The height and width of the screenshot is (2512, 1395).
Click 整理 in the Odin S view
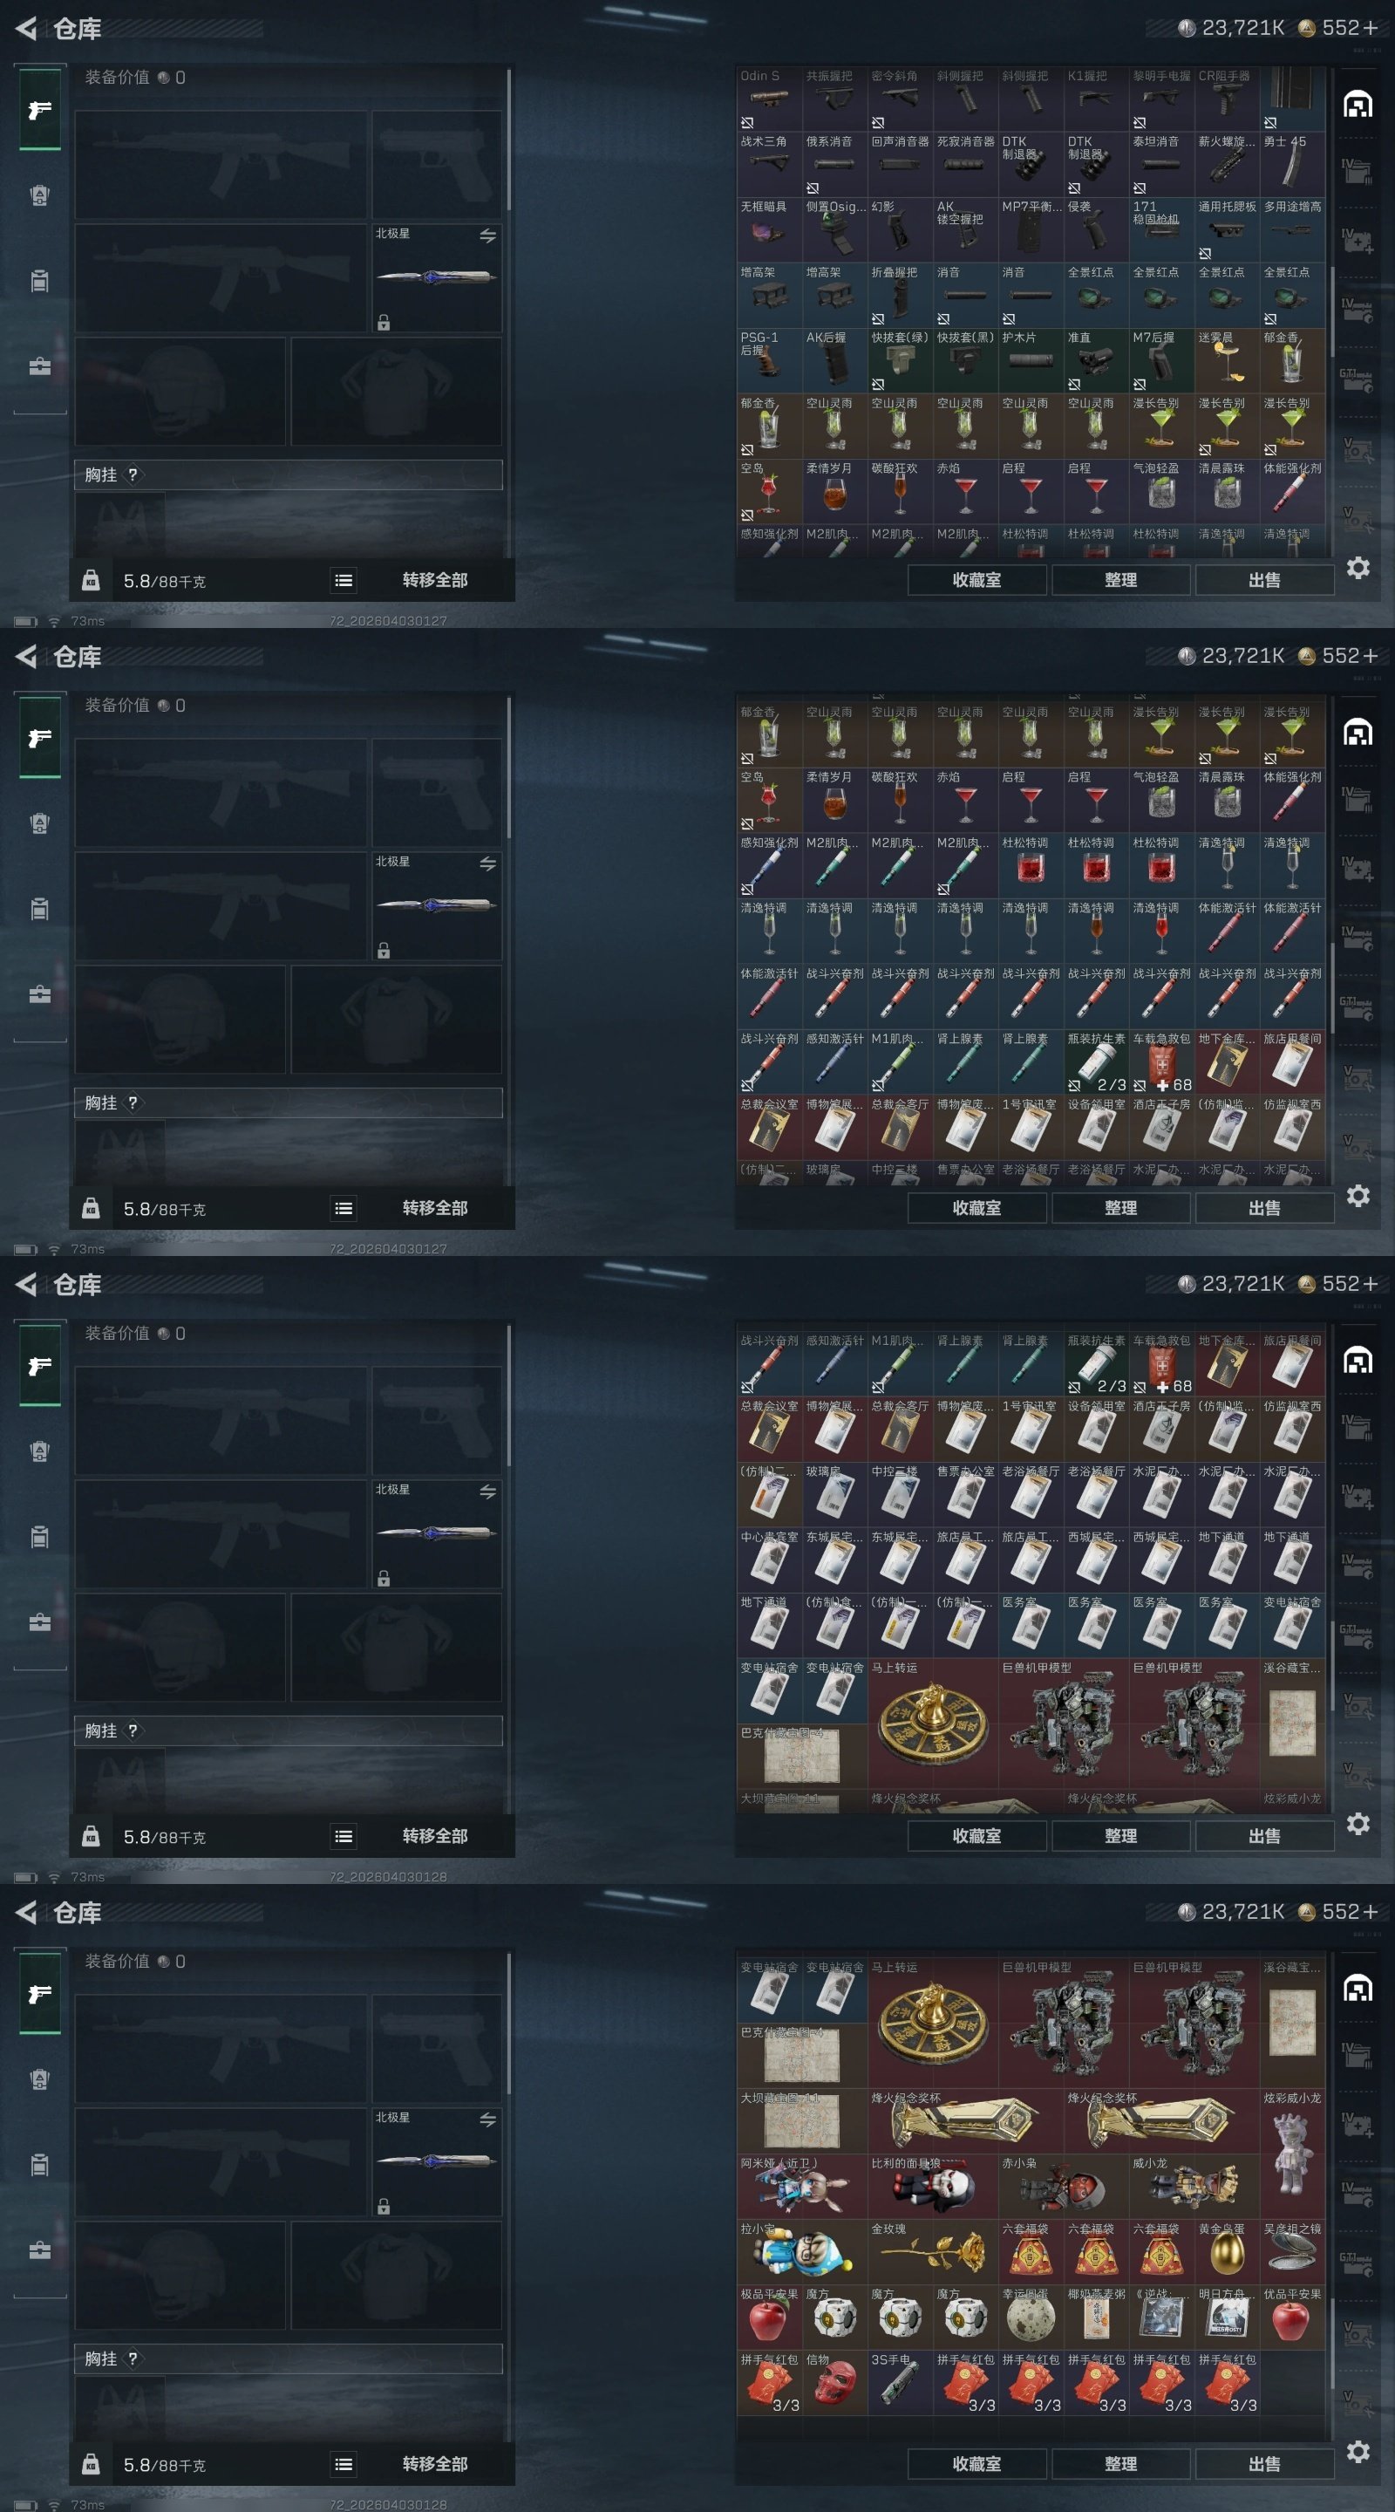1120,580
